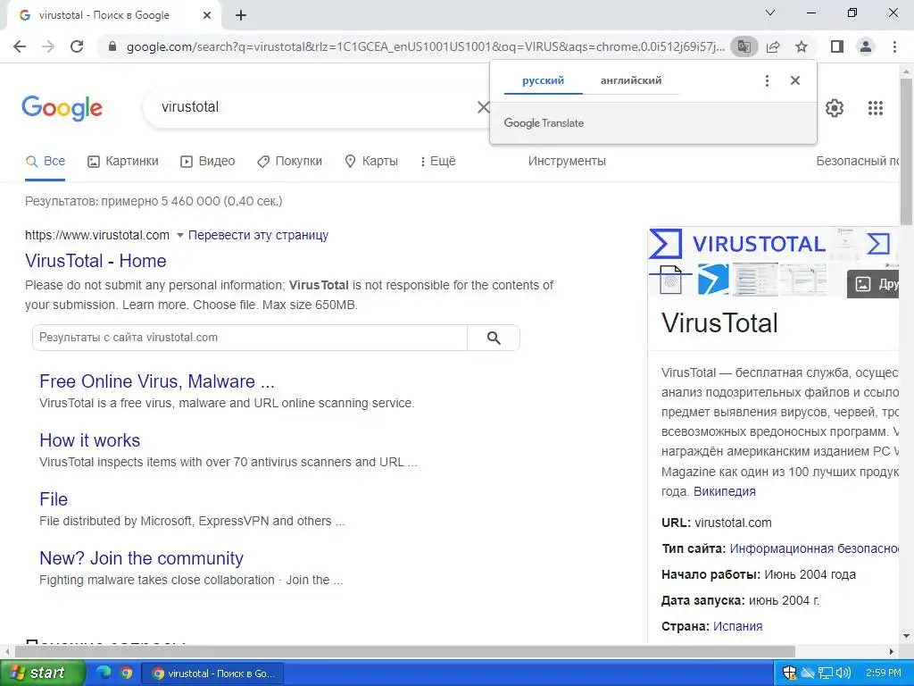Screen dimensions: 914x686
Task: Open the browser side panel
Action: pos(837,46)
